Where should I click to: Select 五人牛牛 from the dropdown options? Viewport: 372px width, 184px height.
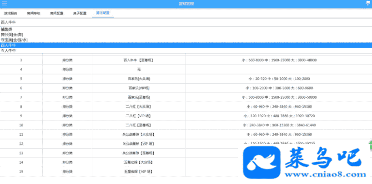pyautogui.click(x=8, y=50)
